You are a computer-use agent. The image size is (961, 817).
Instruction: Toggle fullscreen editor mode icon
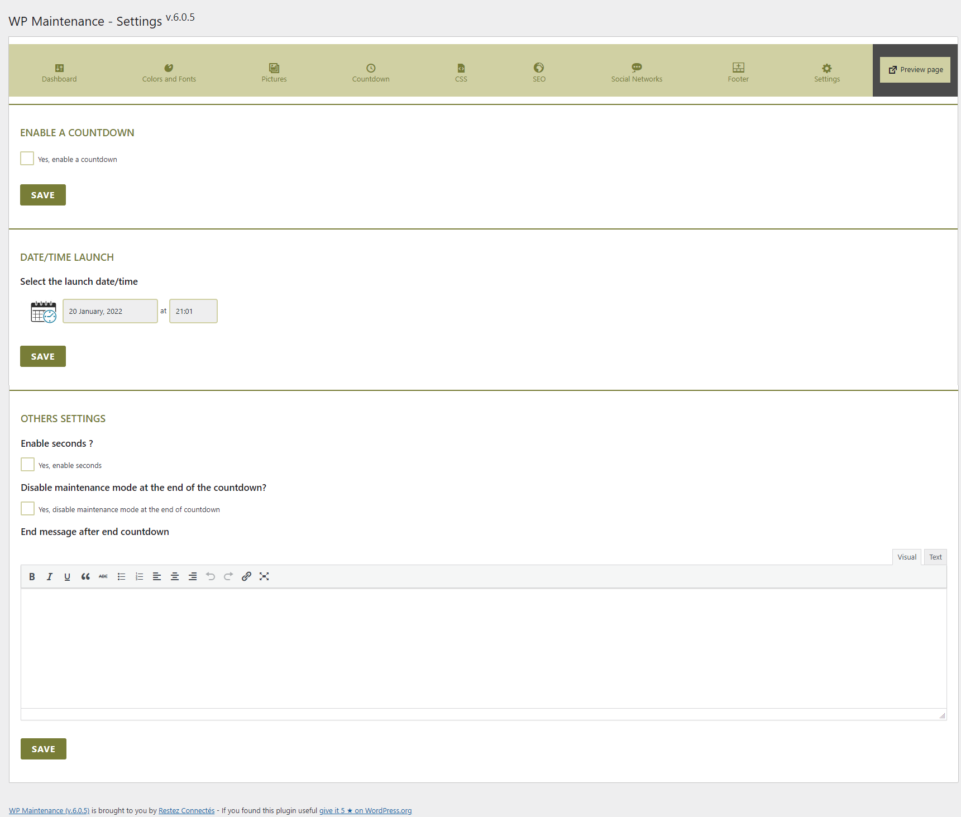(x=264, y=576)
